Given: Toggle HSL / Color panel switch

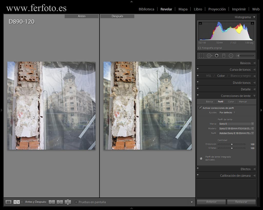Looking at the screenshot, I should (198, 76).
